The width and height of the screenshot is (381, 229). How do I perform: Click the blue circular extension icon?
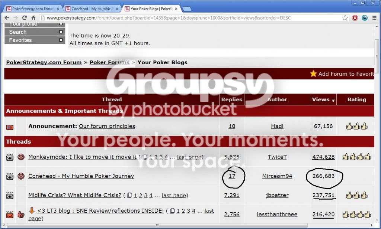[365, 18]
